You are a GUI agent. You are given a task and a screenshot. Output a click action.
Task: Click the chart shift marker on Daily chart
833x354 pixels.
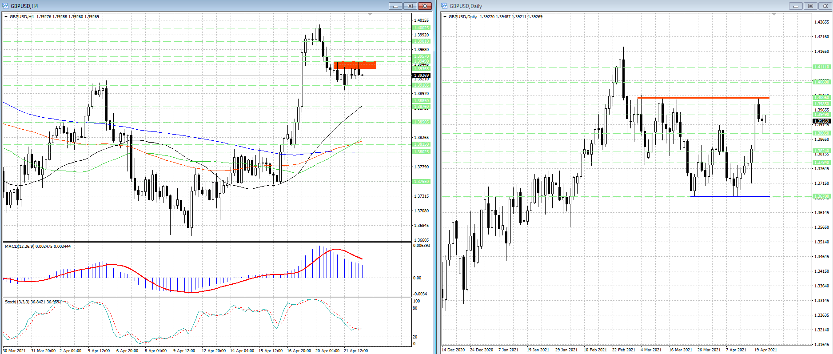coord(774,15)
